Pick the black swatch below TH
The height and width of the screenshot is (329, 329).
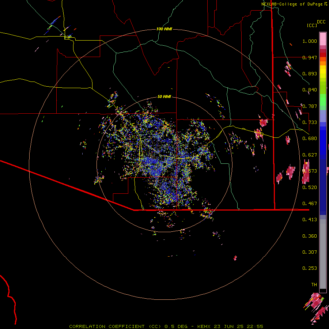pos(323,291)
